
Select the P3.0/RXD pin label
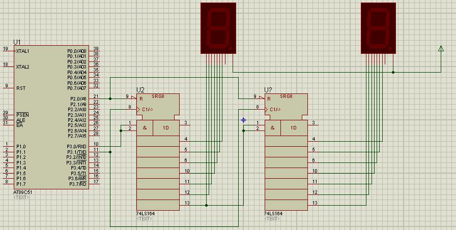tap(77, 146)
